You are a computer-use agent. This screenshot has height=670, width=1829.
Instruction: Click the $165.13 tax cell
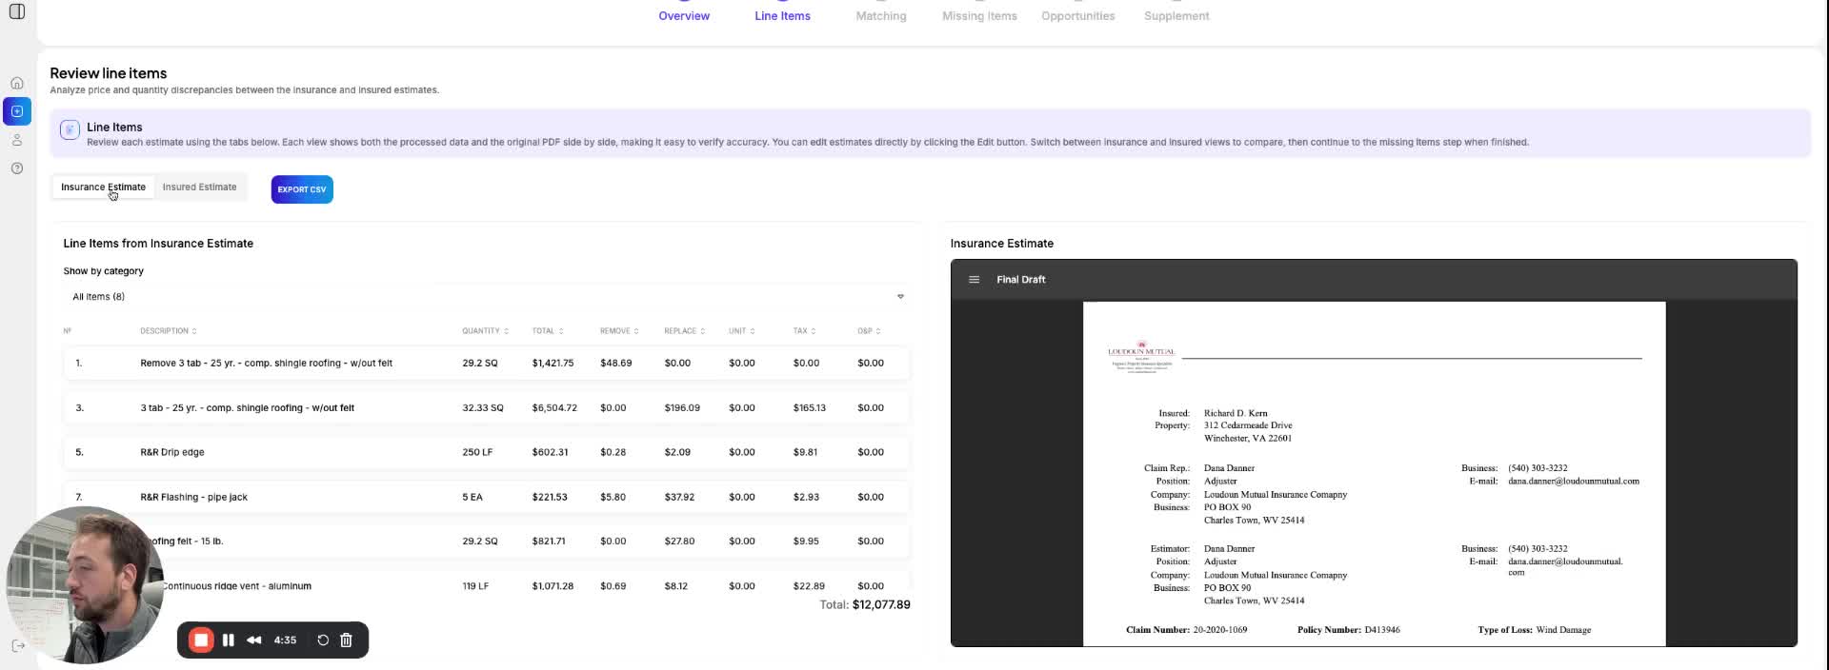point(809,408)
